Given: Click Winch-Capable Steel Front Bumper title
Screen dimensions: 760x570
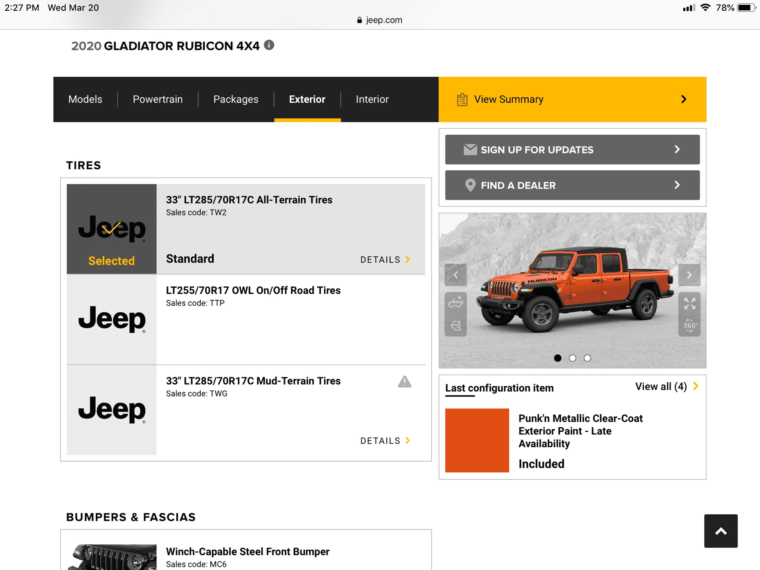Looking at the screenshot, I should click(248, 552).
